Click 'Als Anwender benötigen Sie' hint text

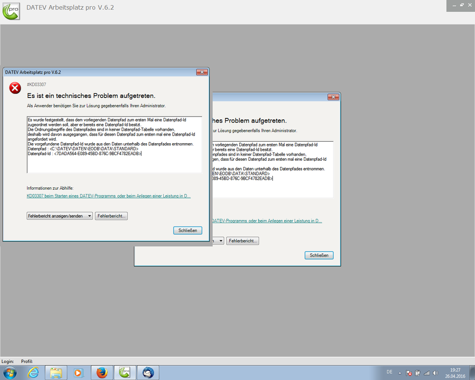click(x=97, y=106)
